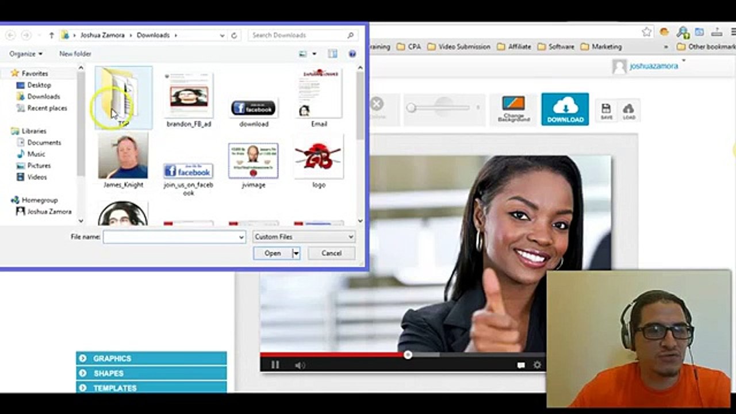
Task: Select Recent places in the navigation pane
Action: (x=41, y=108)
